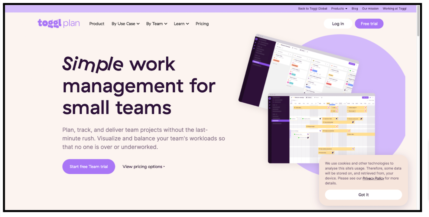
Task: Open Working at Toggl link
Action: [394, 8]
